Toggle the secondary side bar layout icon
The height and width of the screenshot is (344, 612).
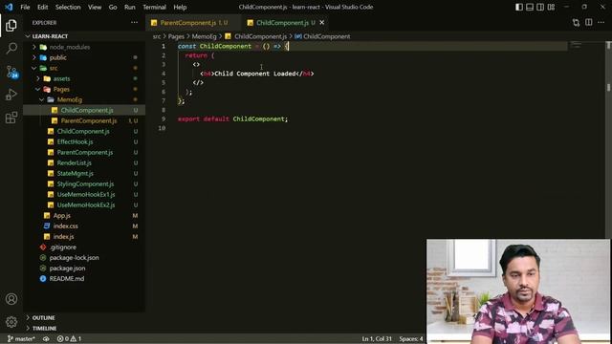point(540,7)
